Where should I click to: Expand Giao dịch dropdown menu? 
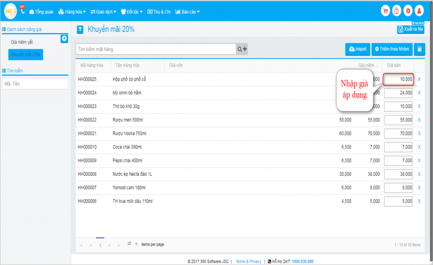coord(103,12)
